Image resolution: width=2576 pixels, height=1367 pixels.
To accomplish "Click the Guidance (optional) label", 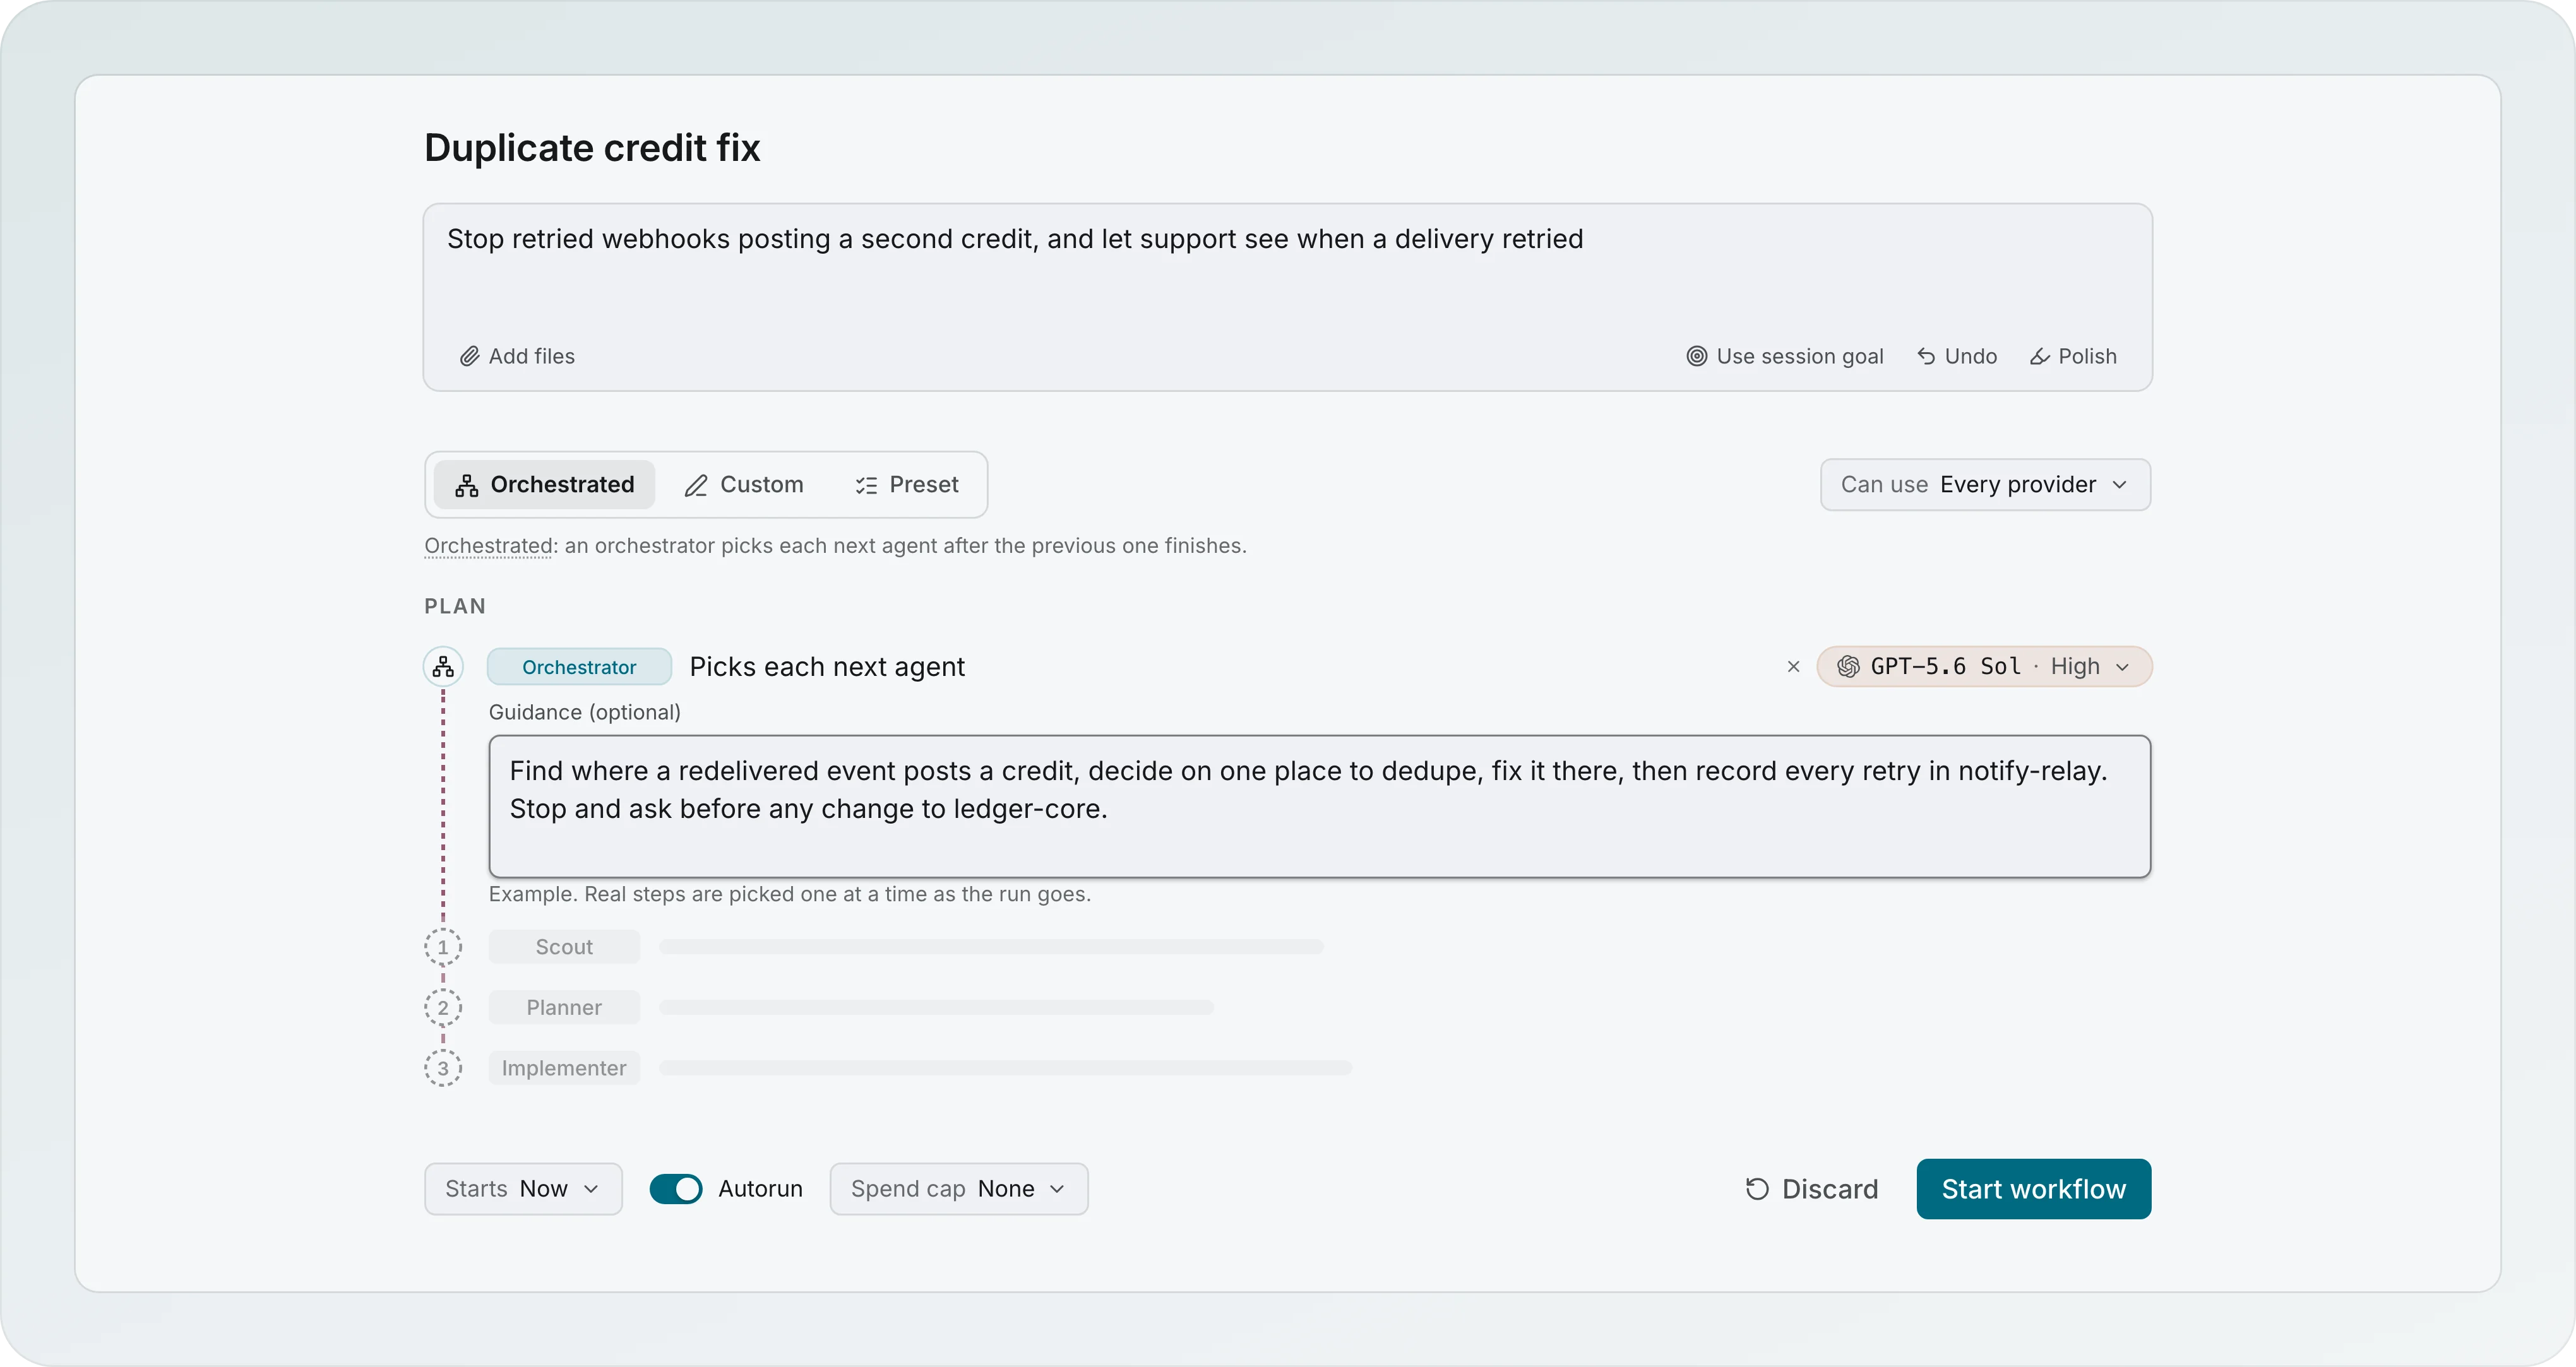I will point(584,713).
